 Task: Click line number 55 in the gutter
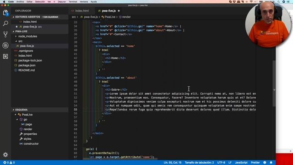[75, 110]
